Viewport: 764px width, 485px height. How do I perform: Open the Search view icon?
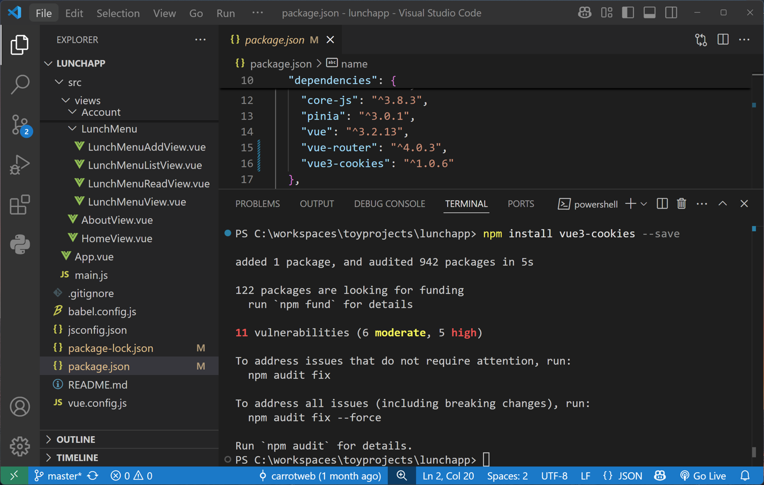click(x=20, y=84)
